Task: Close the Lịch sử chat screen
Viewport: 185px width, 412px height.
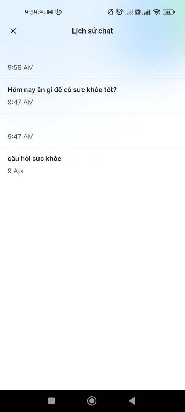Action: tap(13, 31)
